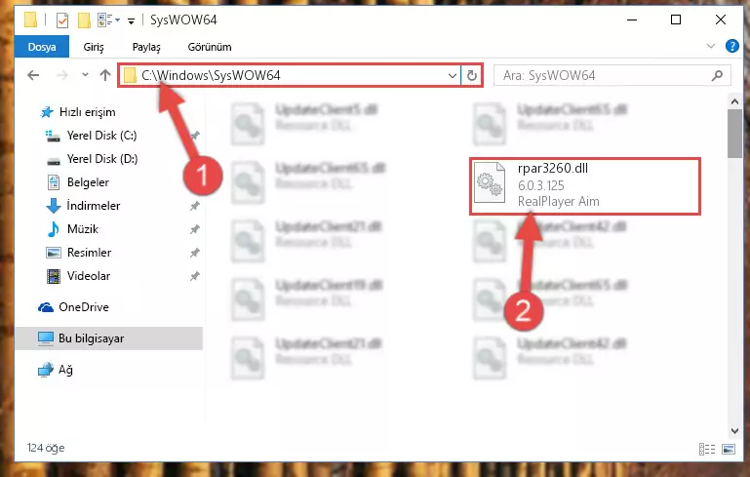Unpin İndirmeler using its pin icon
The height and width of the screenshot is (477, 750).
[195, 206]
